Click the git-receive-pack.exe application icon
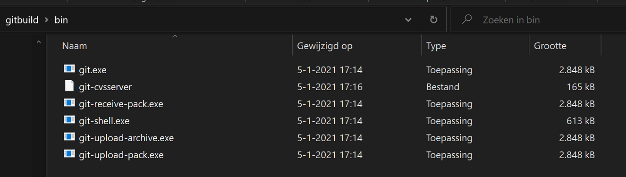Viewport: 626px width, 177px height. click(69, 103)
